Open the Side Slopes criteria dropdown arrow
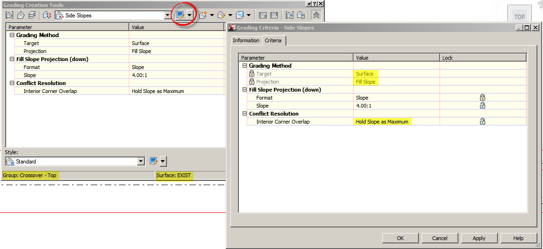 point(168,15)
